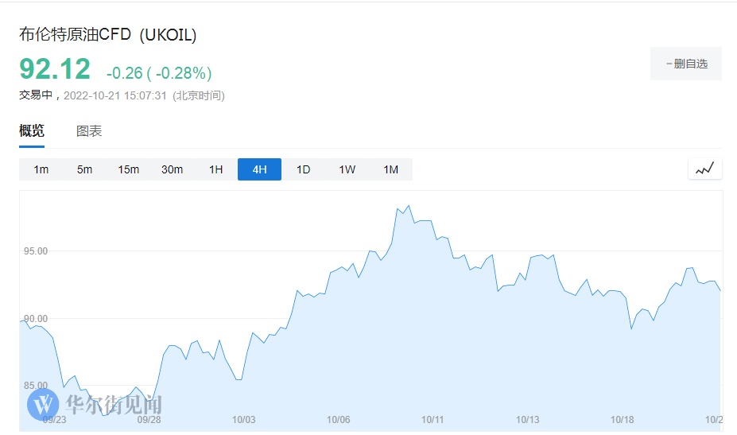737x435 pixels.
Task: Click the line chart type icon
Action: (x=704, y=169)
